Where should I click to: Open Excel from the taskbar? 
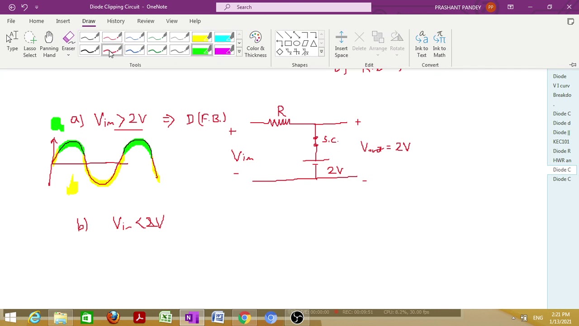click(166, 317)
